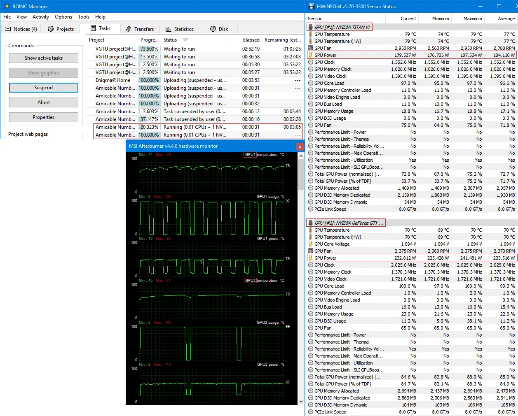518x416 pixels.
Task: Click the Show graphics button
Action: click(44, 73)
